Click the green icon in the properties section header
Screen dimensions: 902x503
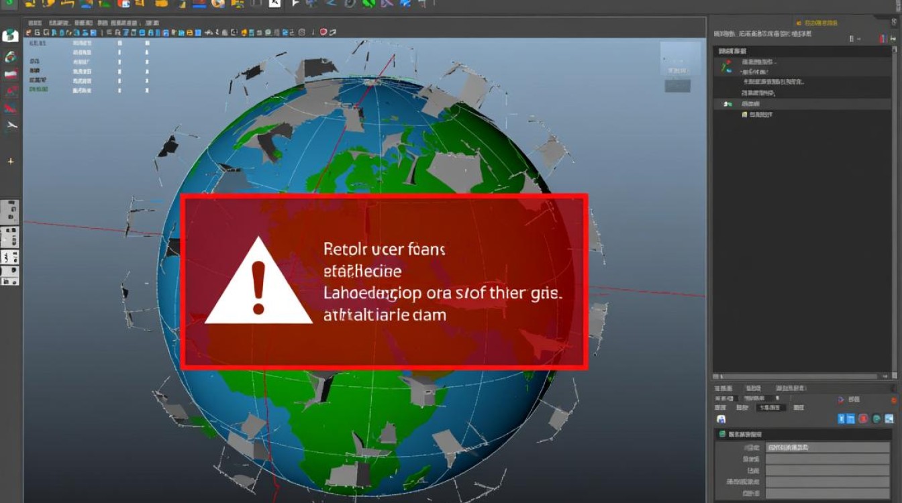pyautogui.click(x=723, y=435)
